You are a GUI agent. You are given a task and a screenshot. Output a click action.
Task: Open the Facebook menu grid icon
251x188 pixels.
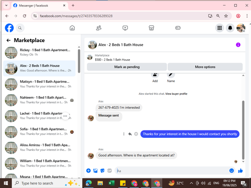pyautogui.click(x=219, y=28)
